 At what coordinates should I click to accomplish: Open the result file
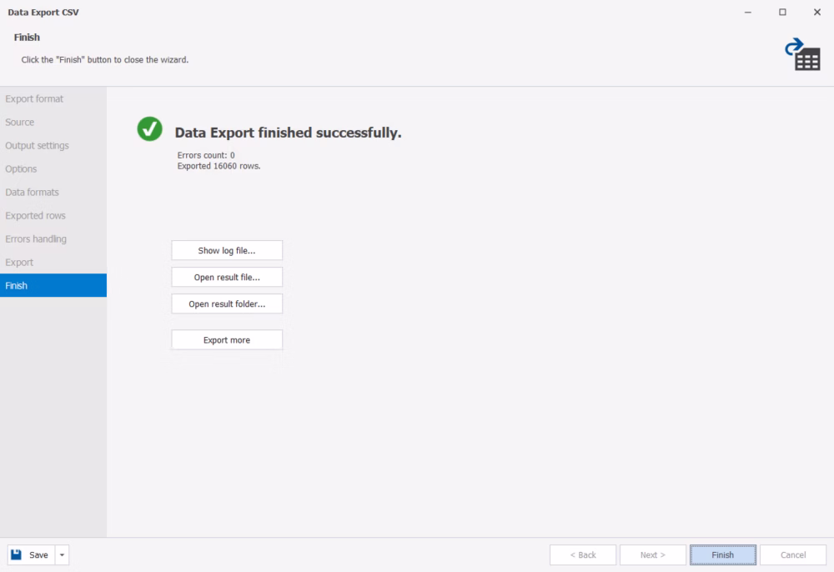(x=227, y=277)
